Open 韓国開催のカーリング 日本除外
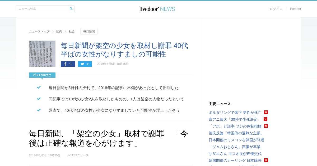The height and width of the screenshot is (166, 317). pyautogui.click(x=235, y=160)
